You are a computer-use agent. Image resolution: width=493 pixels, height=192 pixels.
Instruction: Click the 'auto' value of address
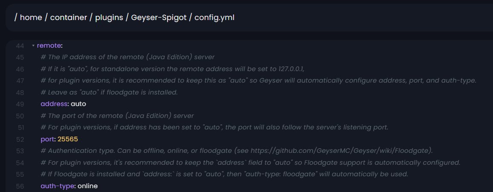click(78, 103)
